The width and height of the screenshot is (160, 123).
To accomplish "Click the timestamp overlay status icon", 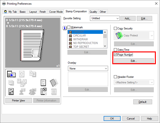I will (44, 91).
